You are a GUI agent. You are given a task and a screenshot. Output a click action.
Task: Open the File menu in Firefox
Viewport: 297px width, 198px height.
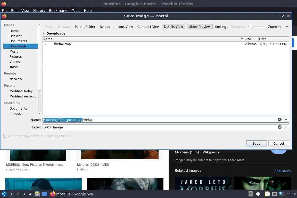pos(5,10)
